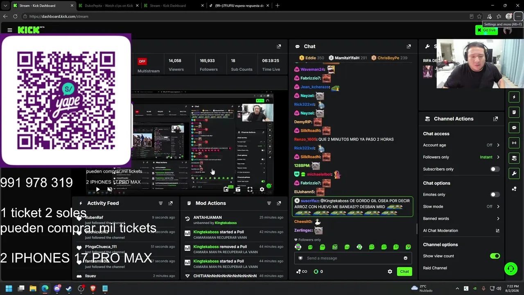This screenshot has width=524, height=295.
Task: Open the Banned words list
Action: 461,219
